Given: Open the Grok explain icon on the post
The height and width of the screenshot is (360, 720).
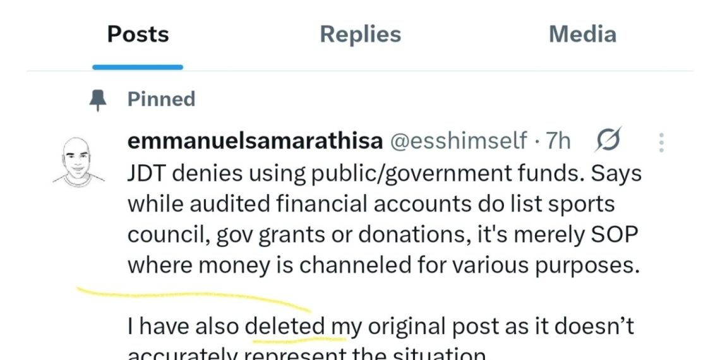Looking at the screenshot, I should click(608, 141).
